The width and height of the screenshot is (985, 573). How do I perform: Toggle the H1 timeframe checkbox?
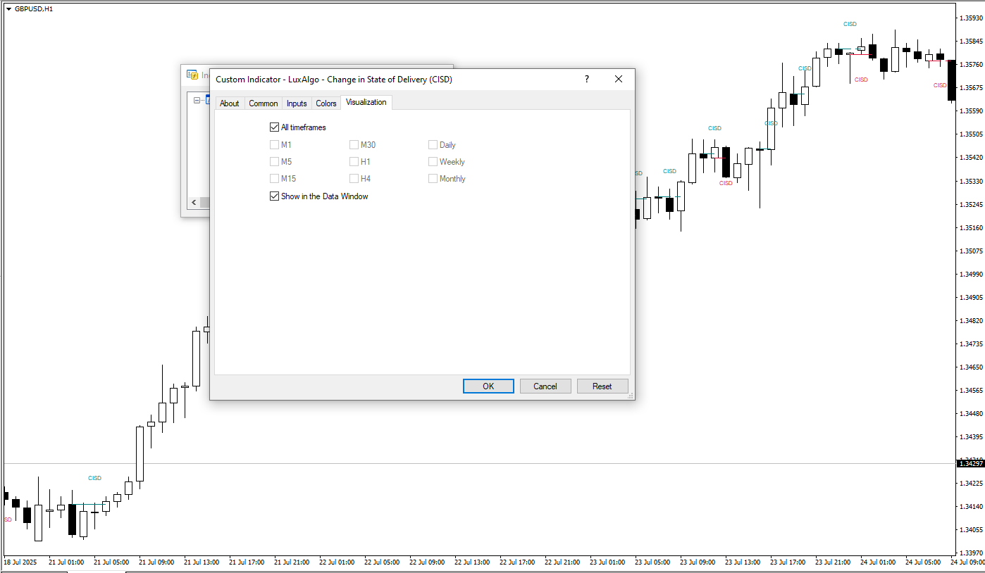click(x=354, y=162)
